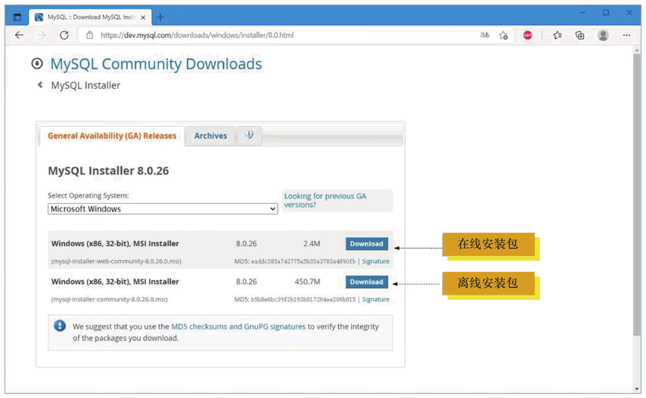Click the MD5 hash starting with eaddc383
Screen dimensions: 646x398
(x=303, y=261)
